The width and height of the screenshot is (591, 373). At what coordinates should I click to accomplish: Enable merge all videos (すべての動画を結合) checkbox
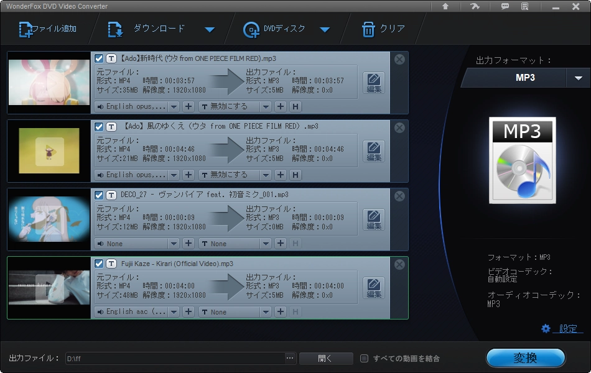click(x=364, y=358)
